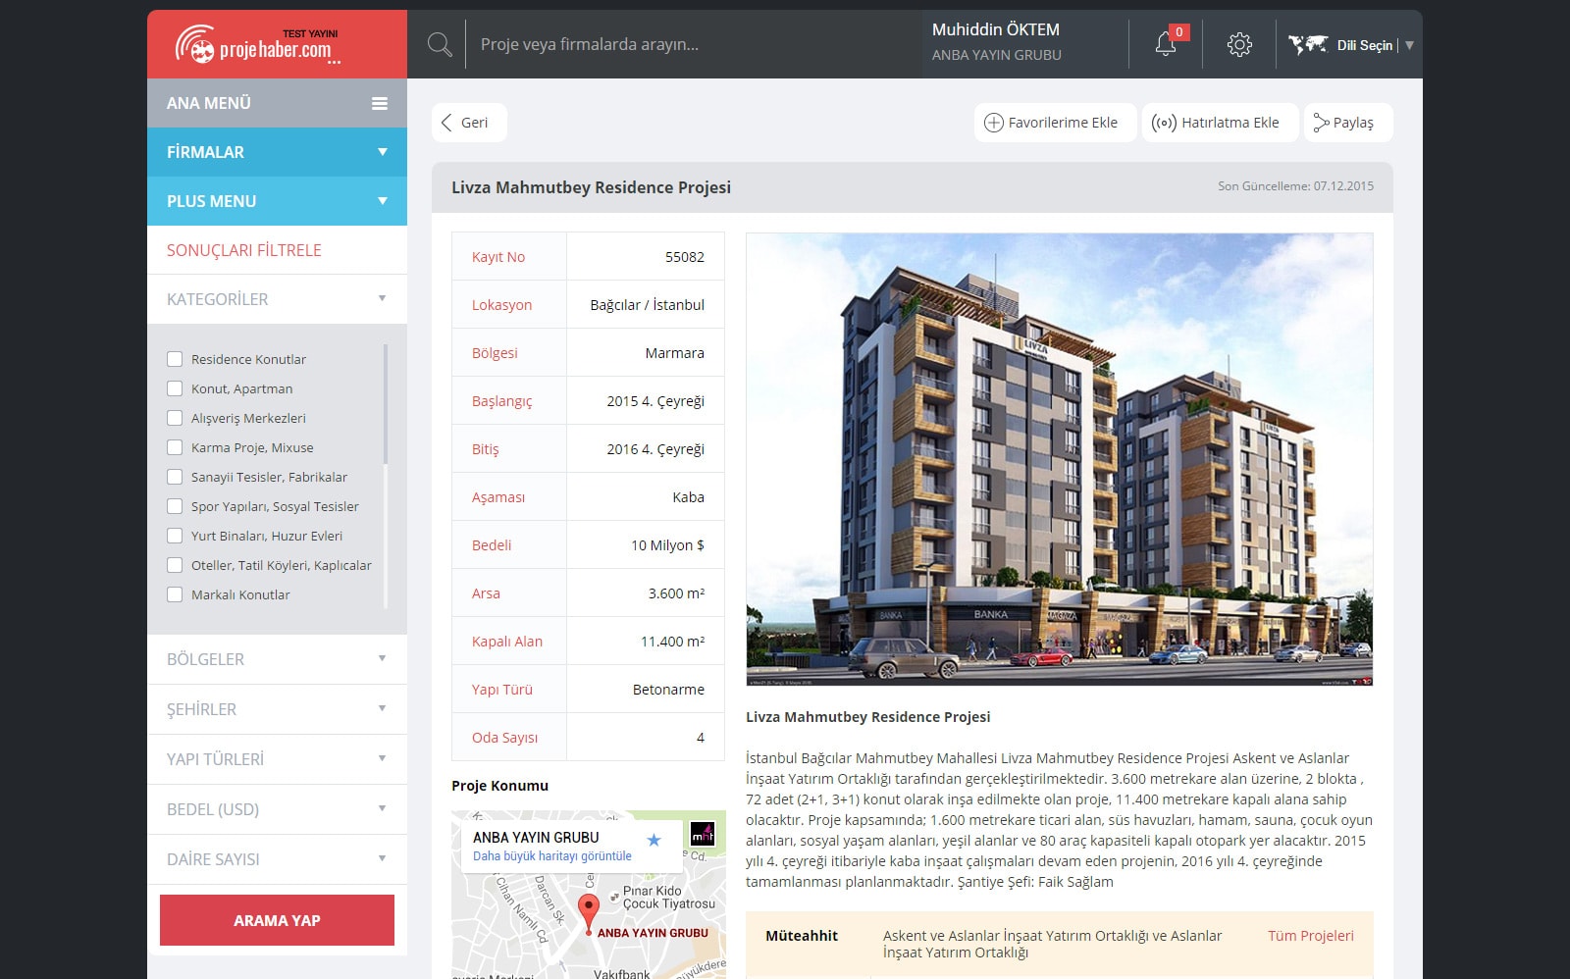
Task: Open the notifications bell
Action: click(x=1166, y=44)
